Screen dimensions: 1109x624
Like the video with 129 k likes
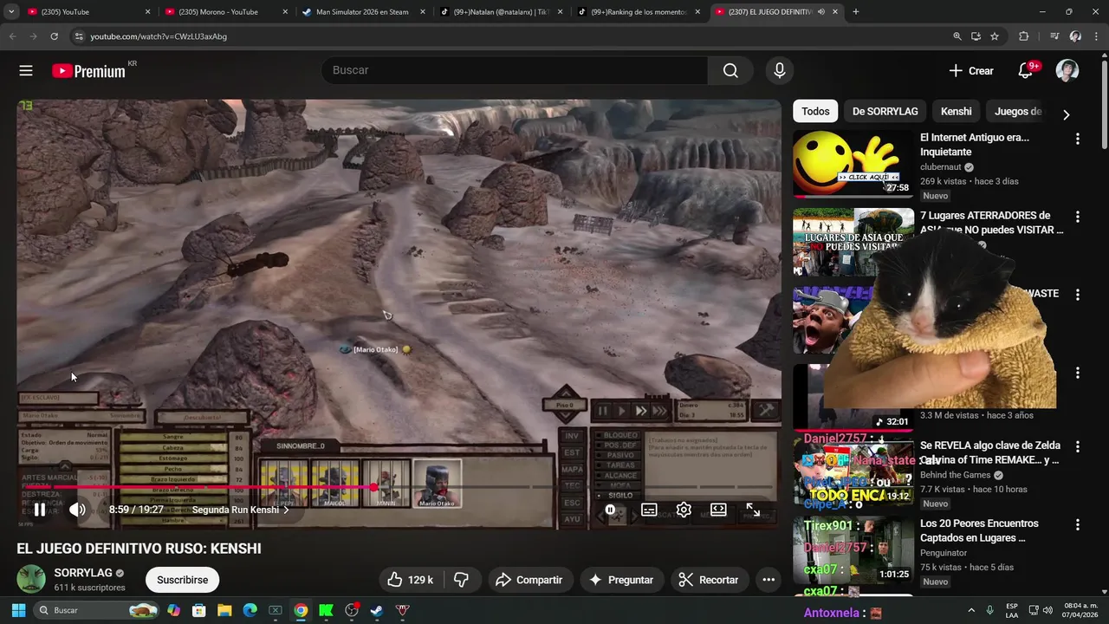[x=410, y=580]
